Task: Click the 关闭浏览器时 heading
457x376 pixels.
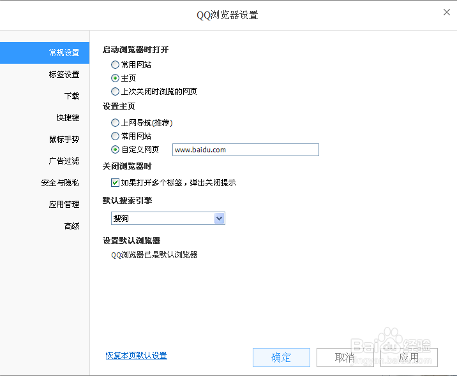Action: pos(127,166)
